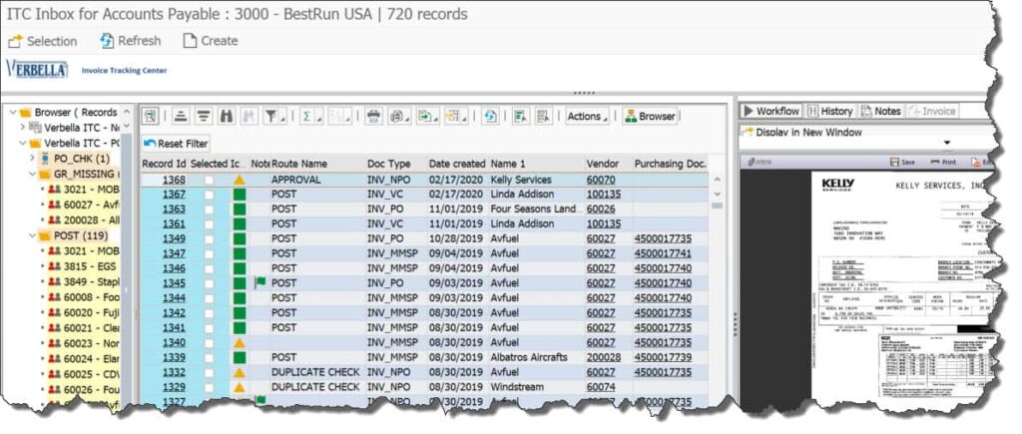
Task: Expand the PO_CHK folder arrow
Action: click(33, 158)
